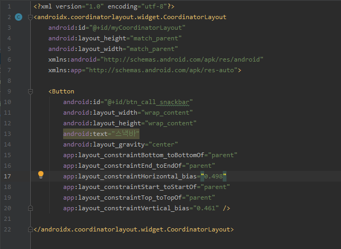Viewport: 341px width, 249px height.
Task: Click the xml version declaration line
Action: pos(104,6)
